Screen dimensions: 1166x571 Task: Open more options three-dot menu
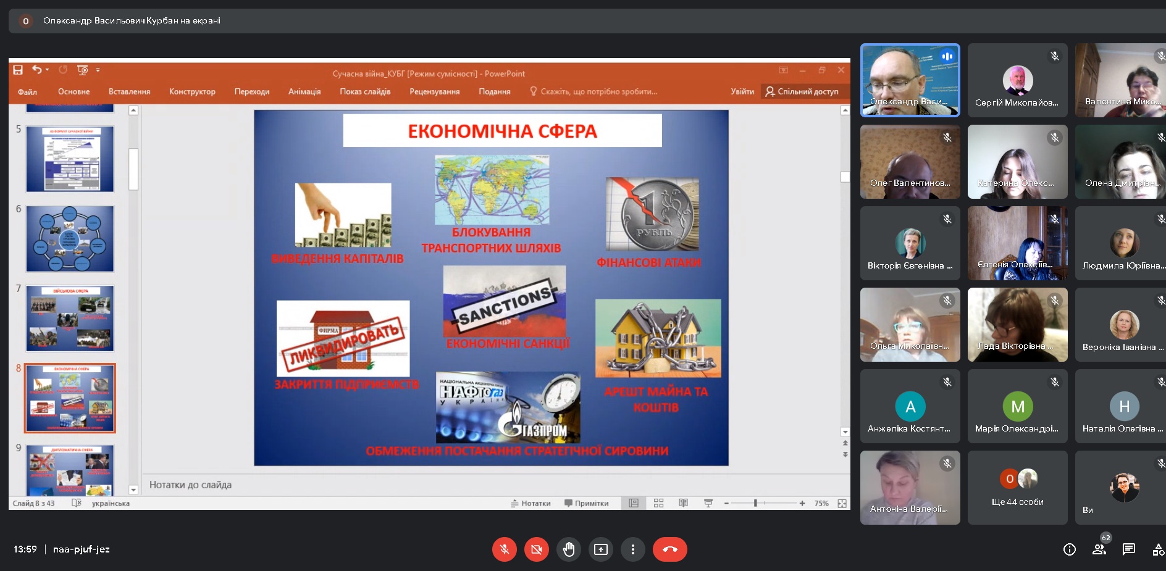[x=632, y=549]
